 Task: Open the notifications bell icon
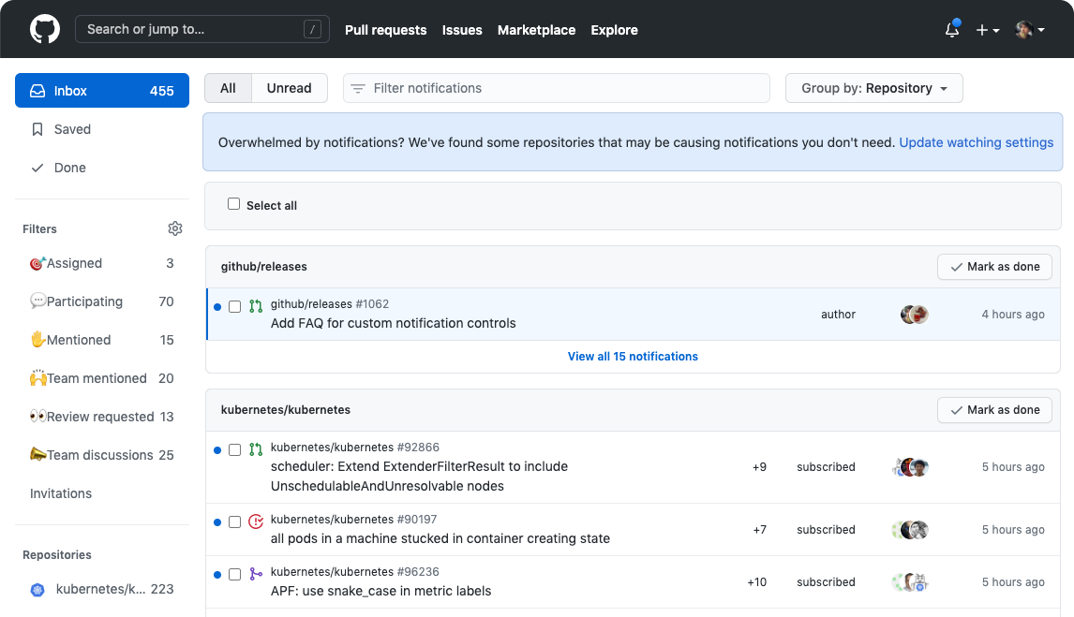(952, 30)
